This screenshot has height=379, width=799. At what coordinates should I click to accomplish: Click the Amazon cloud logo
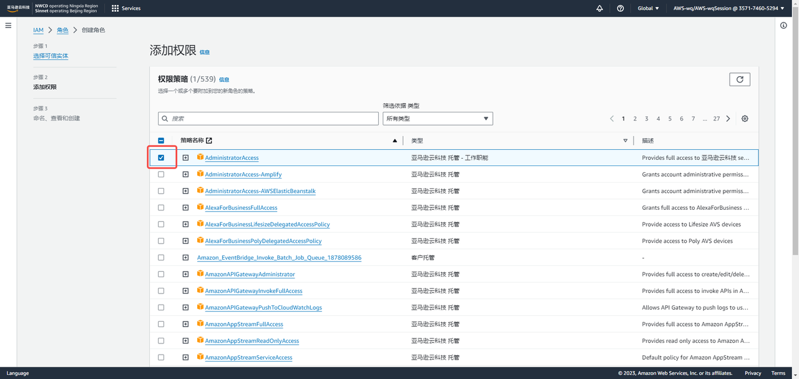click(x=18, y=8)
